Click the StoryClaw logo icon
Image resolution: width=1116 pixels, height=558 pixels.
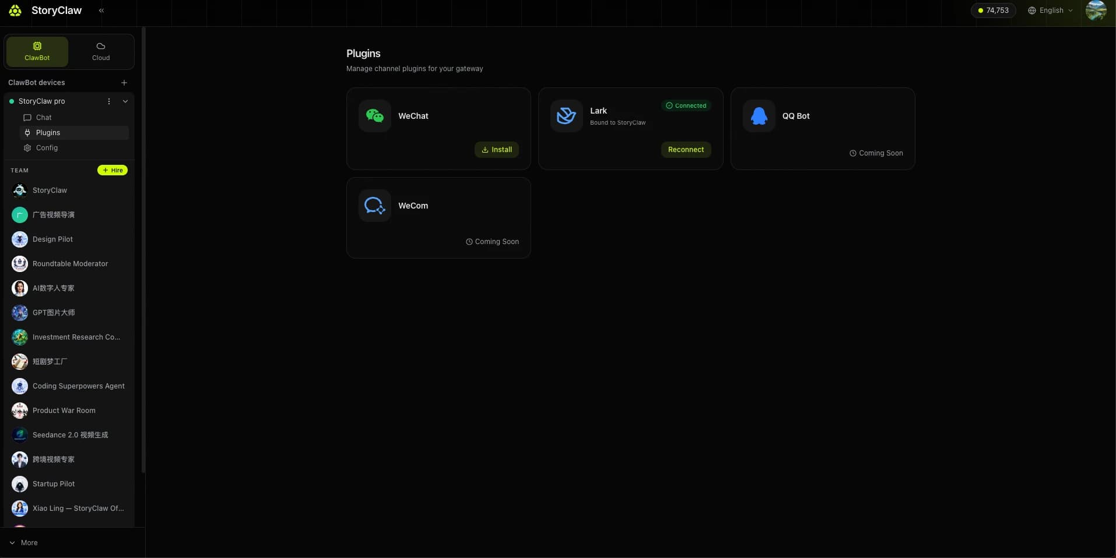(x=15, y=10)
